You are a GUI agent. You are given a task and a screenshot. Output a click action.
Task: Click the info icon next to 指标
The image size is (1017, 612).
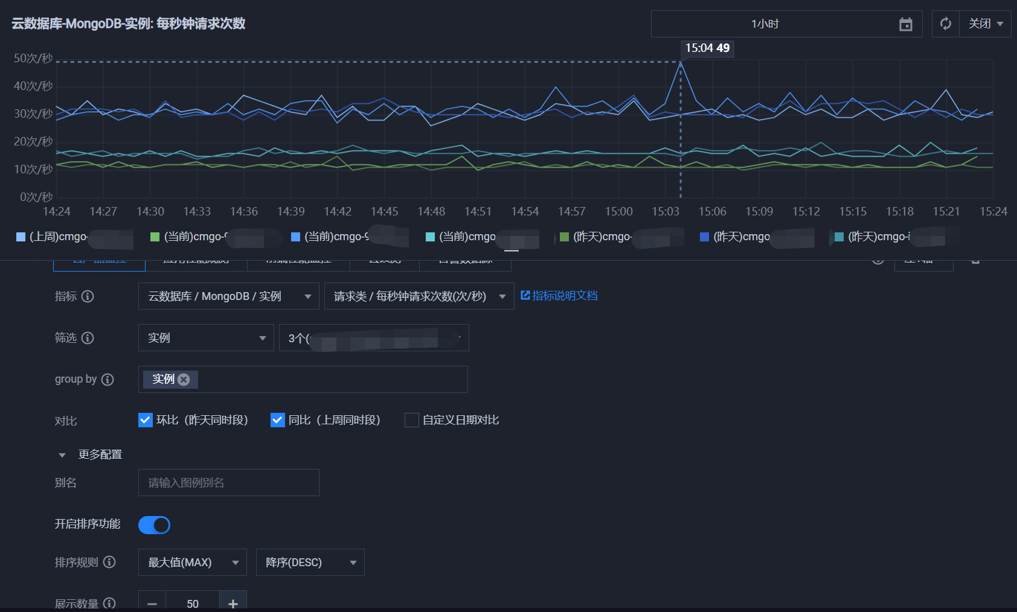click(x=88, y=296)
